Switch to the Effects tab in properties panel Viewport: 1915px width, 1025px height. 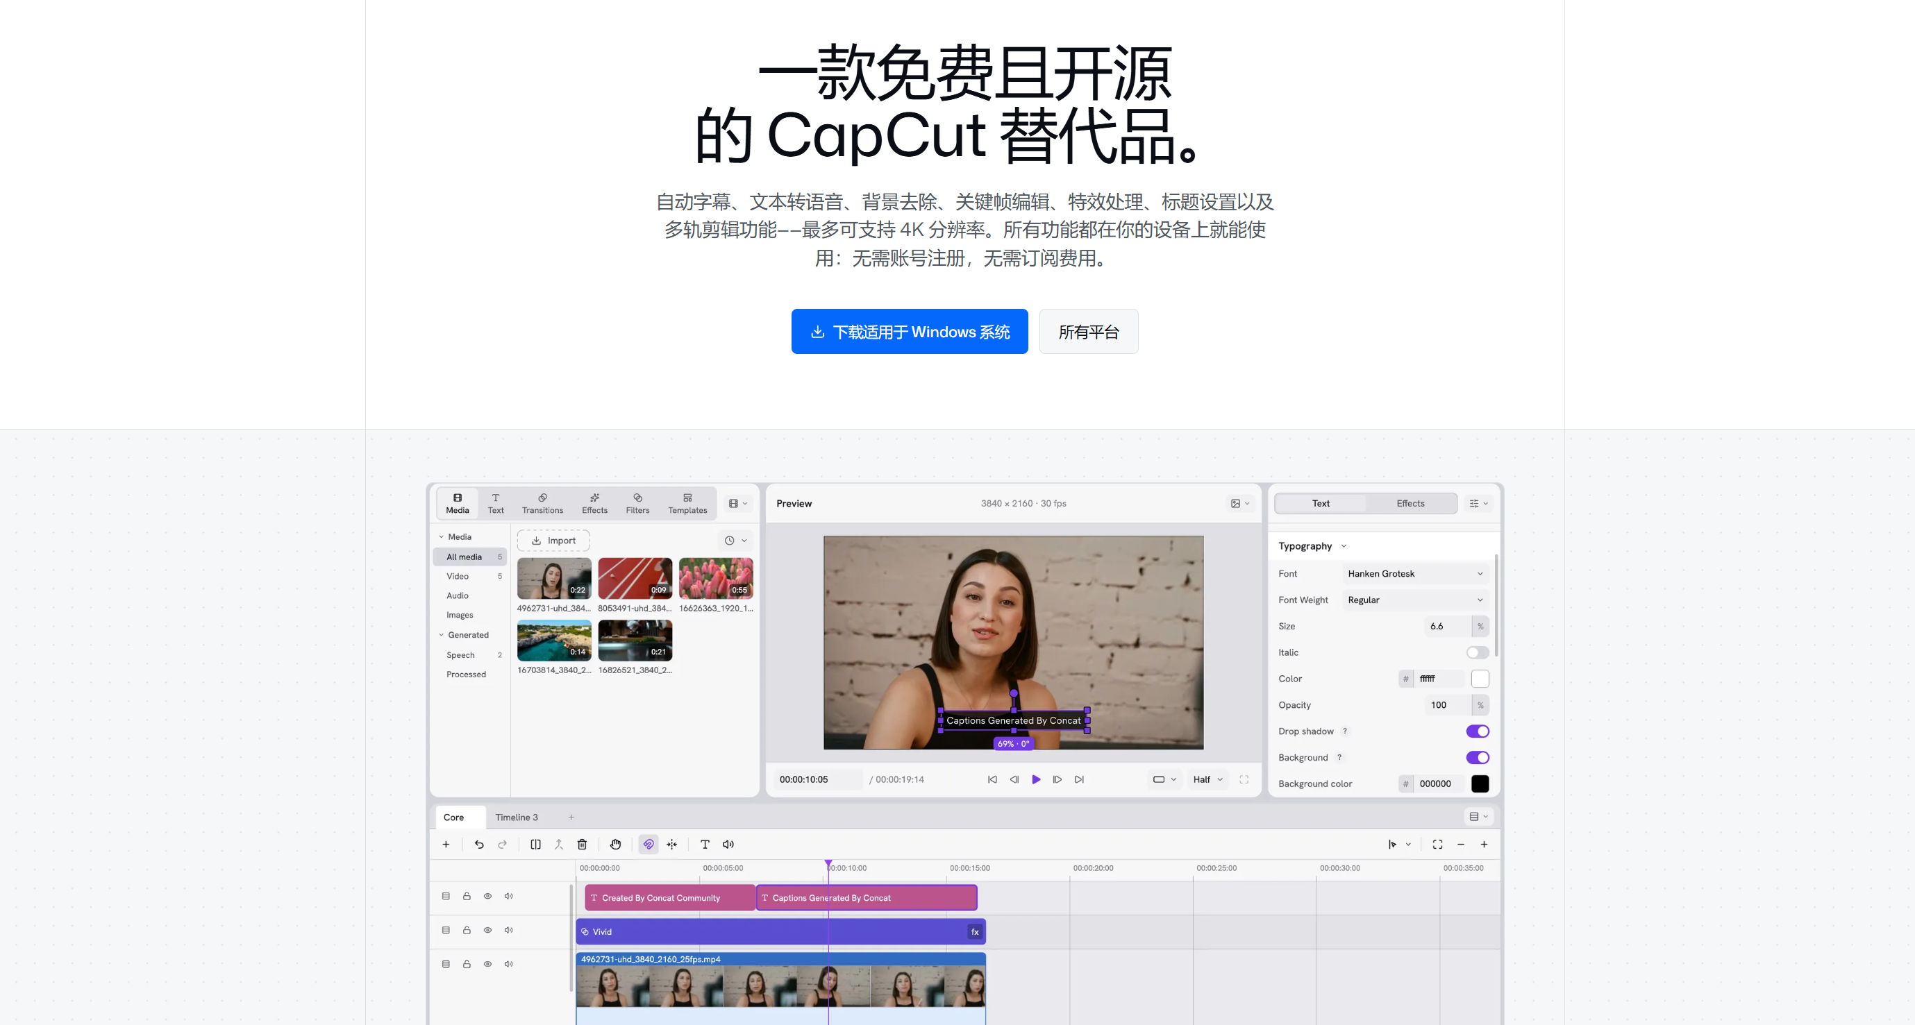[1410, 504]
